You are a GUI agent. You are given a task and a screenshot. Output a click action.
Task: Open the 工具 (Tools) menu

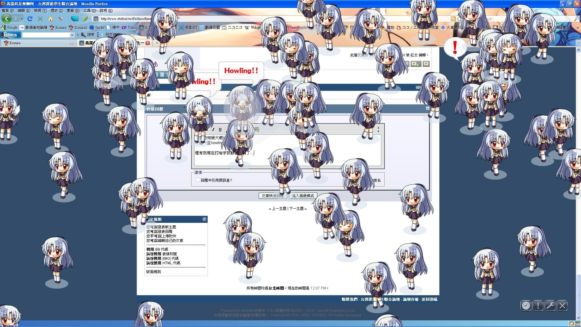point(89,11)
